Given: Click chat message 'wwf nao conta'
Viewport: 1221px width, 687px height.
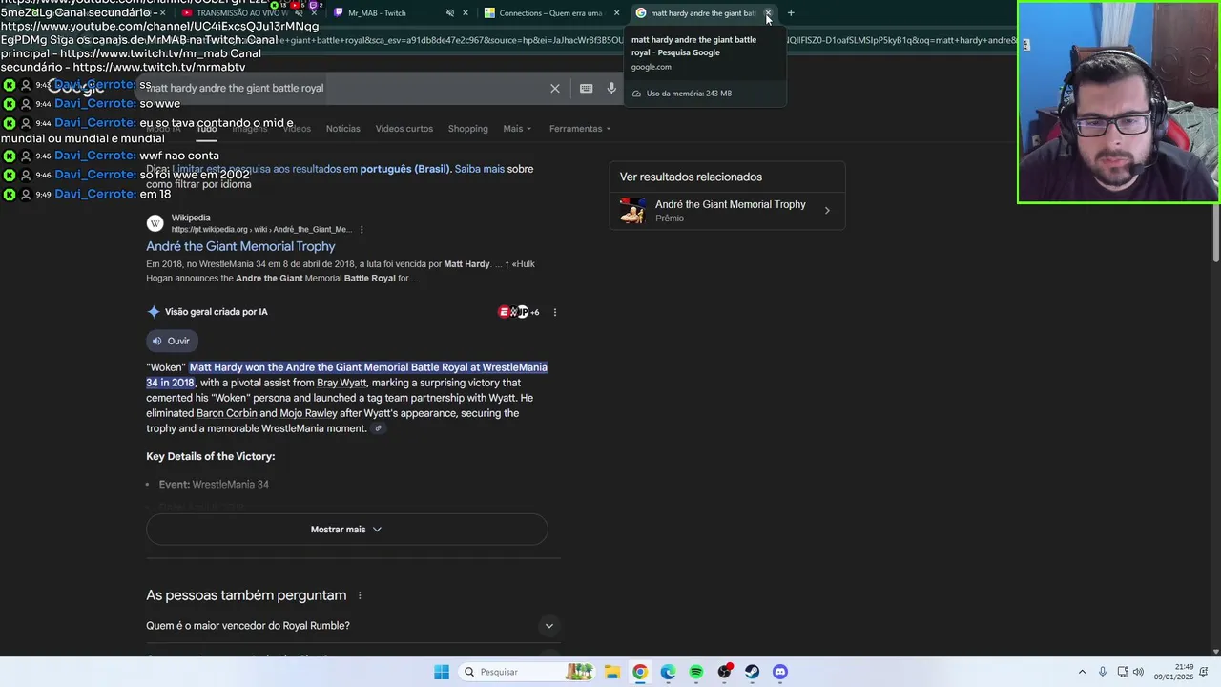Looking at the screenshot, I should pos(179,156).
